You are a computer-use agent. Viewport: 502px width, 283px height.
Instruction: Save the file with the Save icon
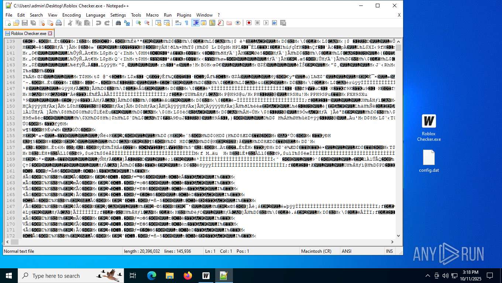(25, 23)
